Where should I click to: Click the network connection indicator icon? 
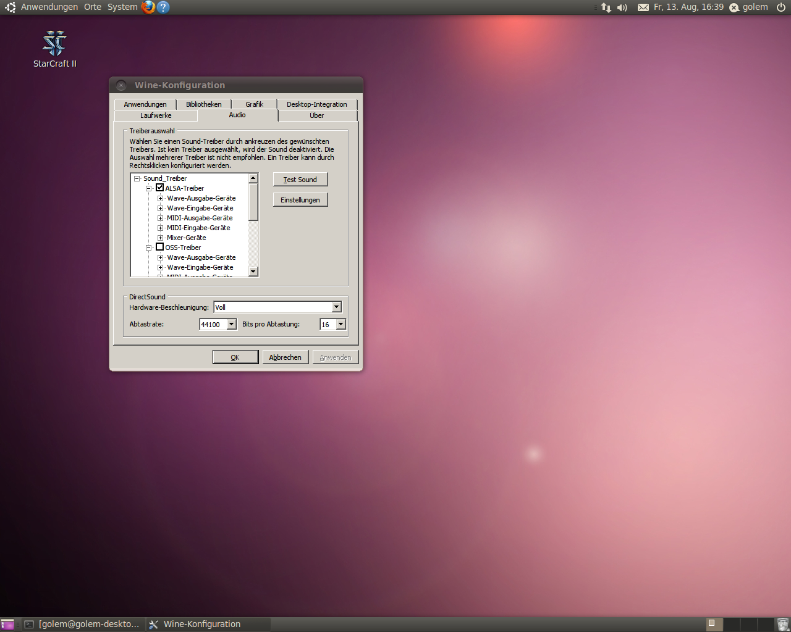tap(606, 7)
